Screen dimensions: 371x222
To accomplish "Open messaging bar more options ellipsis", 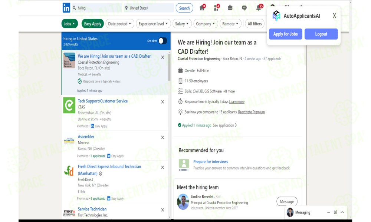I will (x=328, y=212).
